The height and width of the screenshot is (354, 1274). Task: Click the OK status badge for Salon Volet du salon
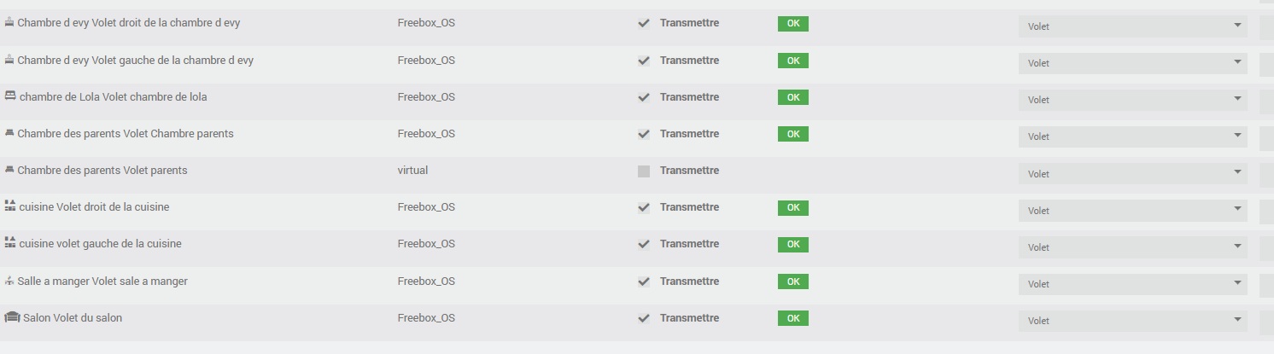pos(792,318)
